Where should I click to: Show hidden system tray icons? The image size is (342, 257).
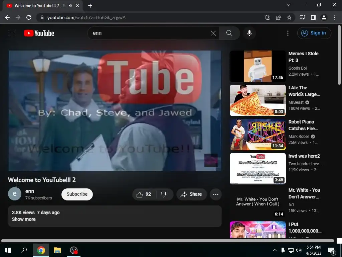click(275, 250)
